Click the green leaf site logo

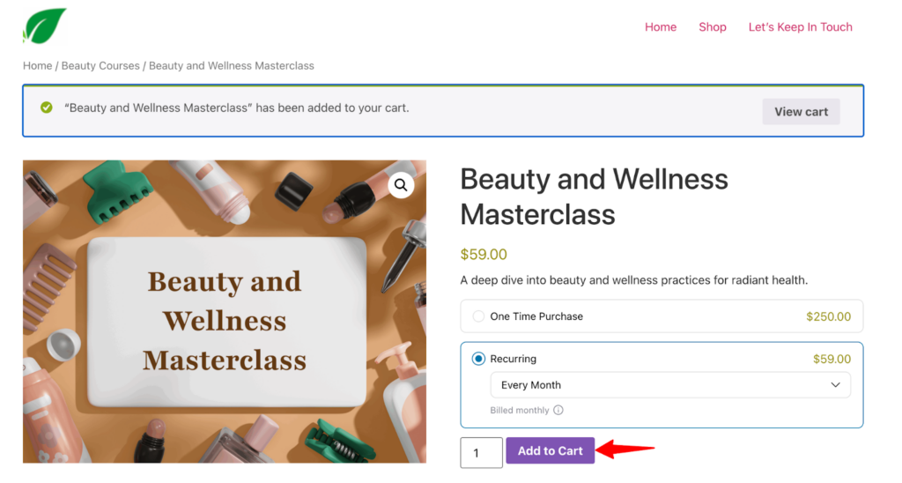(44, 26)
